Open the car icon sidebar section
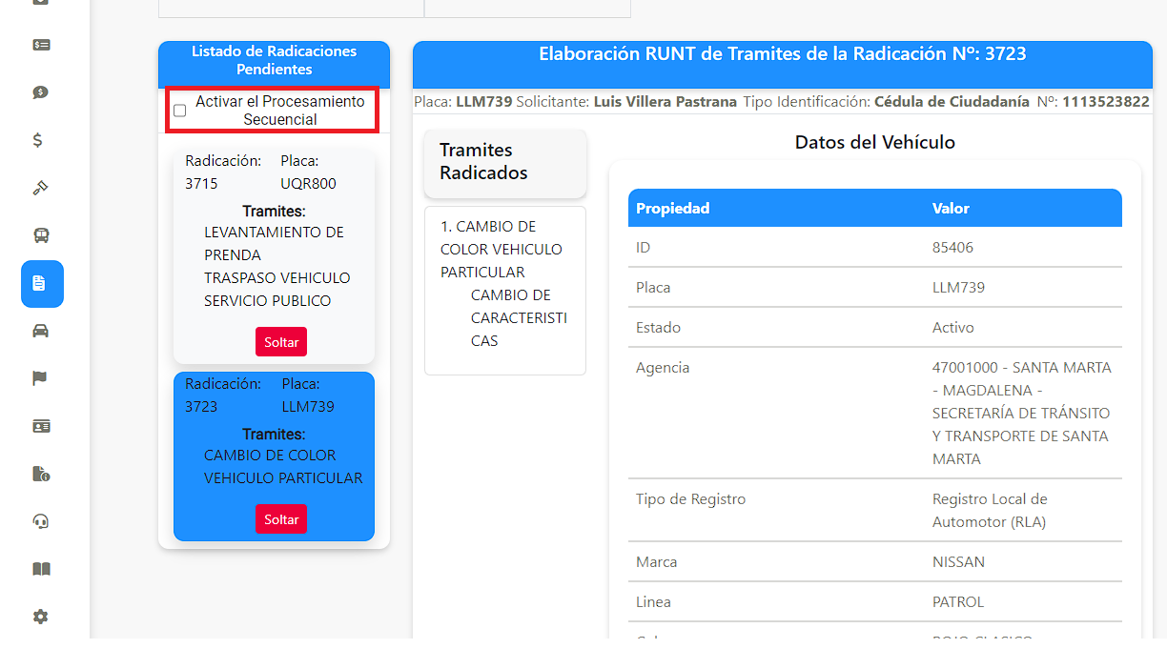This screenshot has height=669, width=1167. pyautogui.click(x=41, y=331)
